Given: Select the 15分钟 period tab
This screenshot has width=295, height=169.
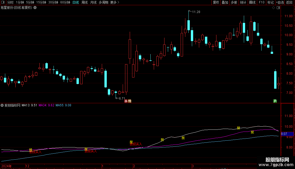Looking at the screenshot, I should click(41, 2).
